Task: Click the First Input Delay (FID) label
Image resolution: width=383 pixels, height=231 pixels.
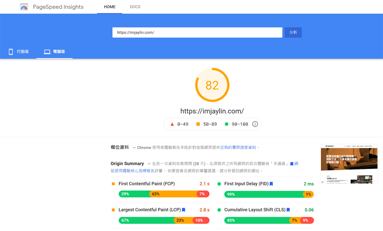Action: (x=246, y=184)
